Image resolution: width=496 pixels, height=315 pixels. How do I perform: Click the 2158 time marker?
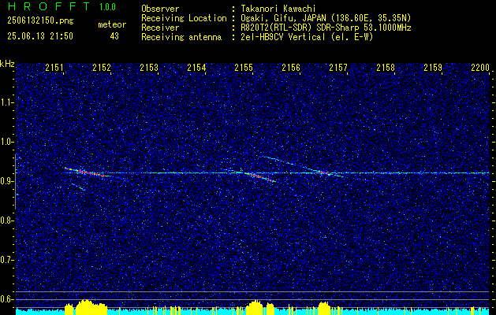coord(386,67)
